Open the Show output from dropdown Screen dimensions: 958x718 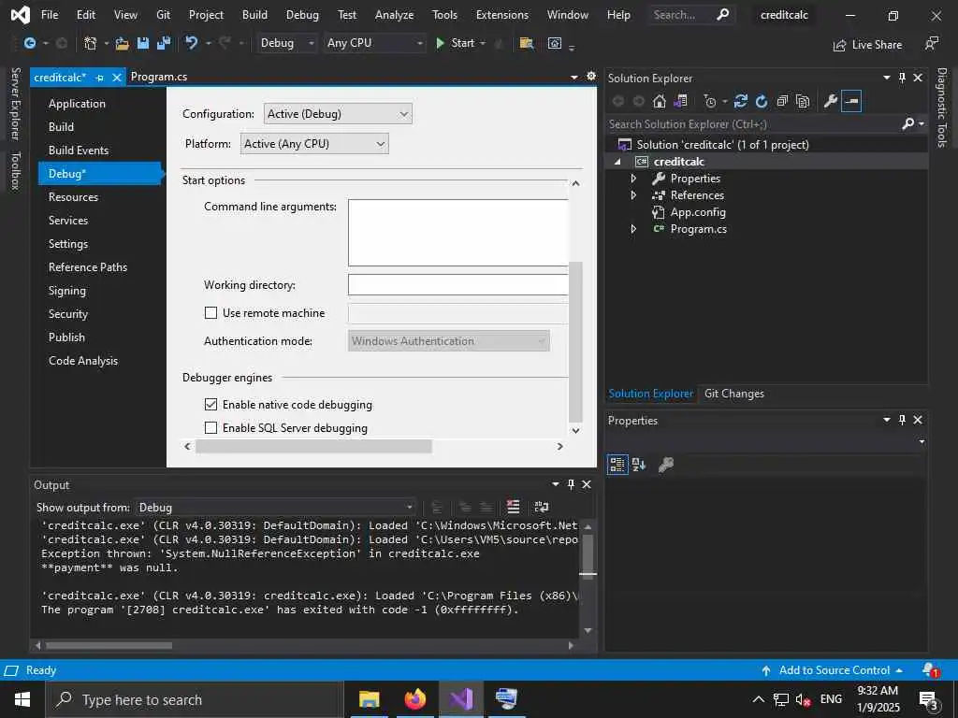[276, 508]
